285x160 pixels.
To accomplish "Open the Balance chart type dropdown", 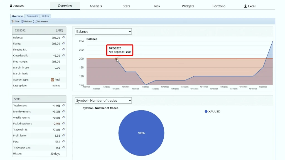I will tap(103, 32).
